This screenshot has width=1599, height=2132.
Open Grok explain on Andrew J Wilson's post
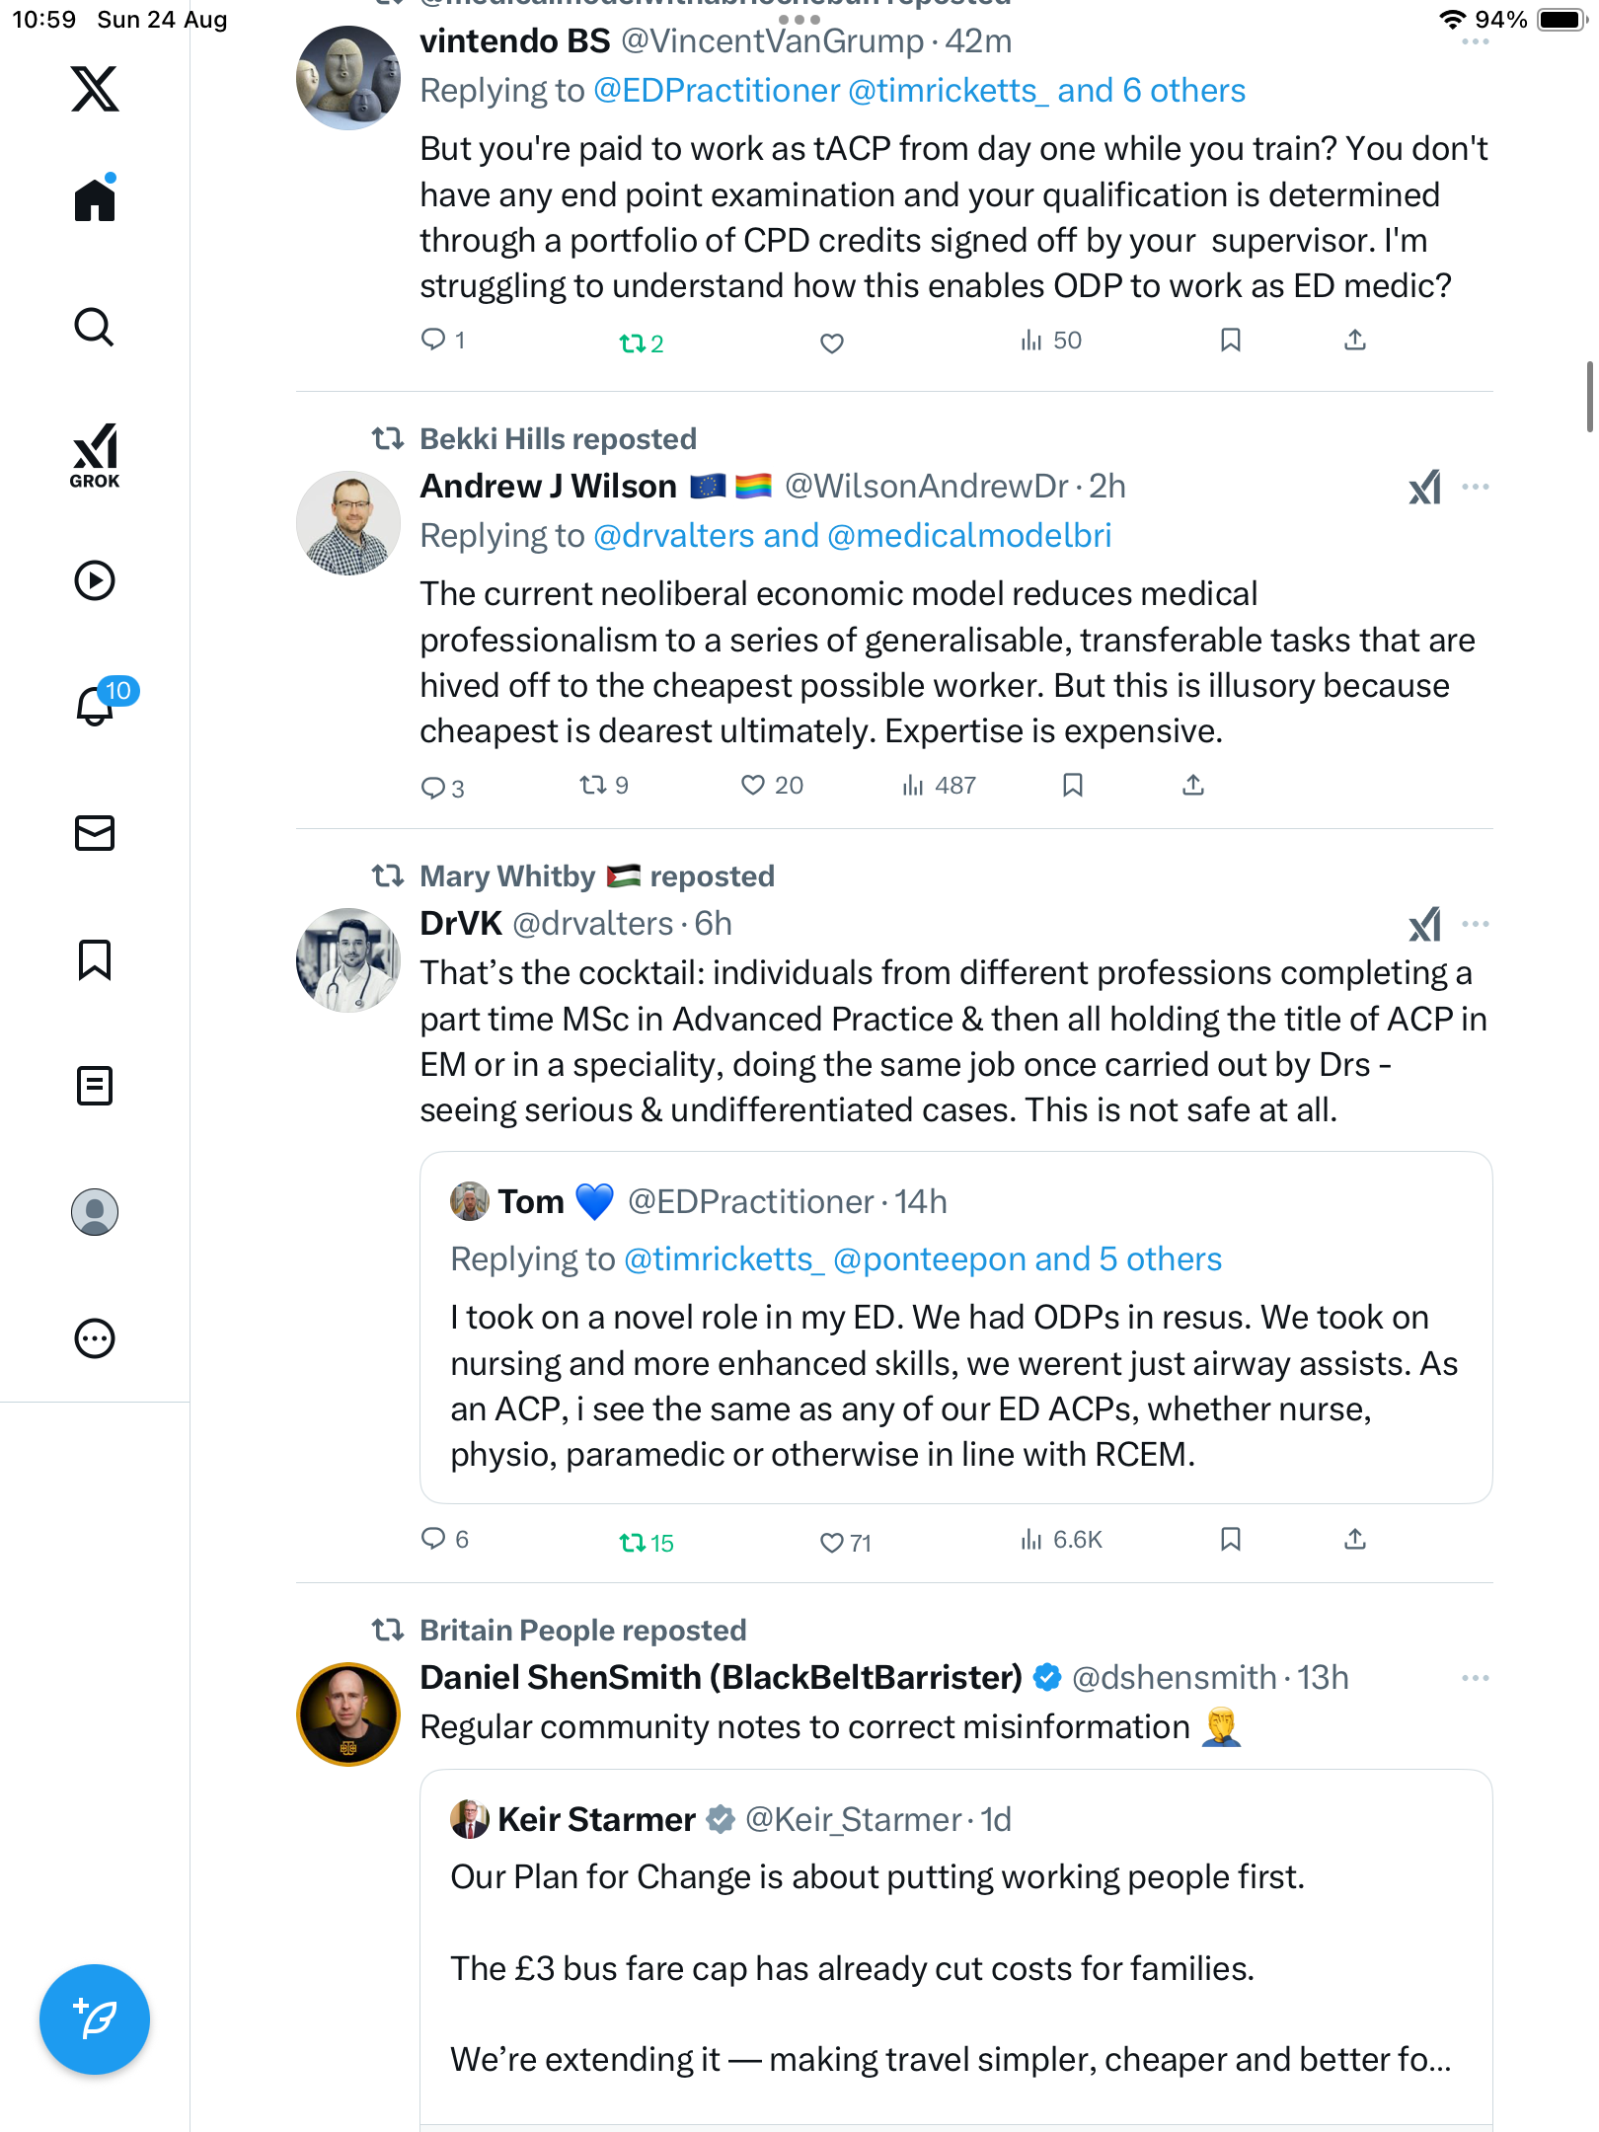pos(1424,487)
